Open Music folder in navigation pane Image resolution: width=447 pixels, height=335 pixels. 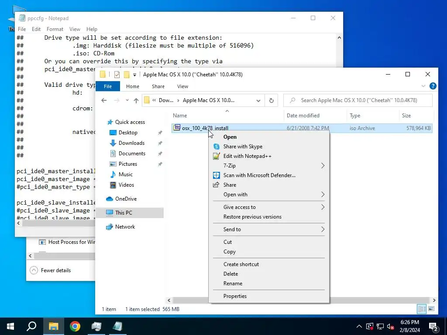tap(125, 174)
